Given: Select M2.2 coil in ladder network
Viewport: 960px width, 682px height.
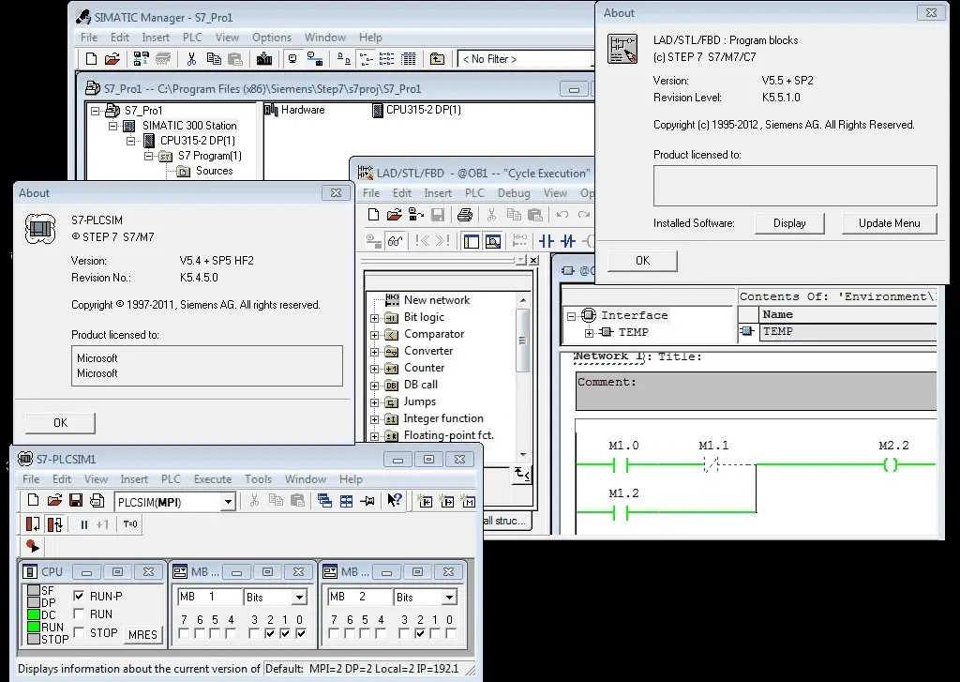Looking at the screenshot, I should point(891,465).
